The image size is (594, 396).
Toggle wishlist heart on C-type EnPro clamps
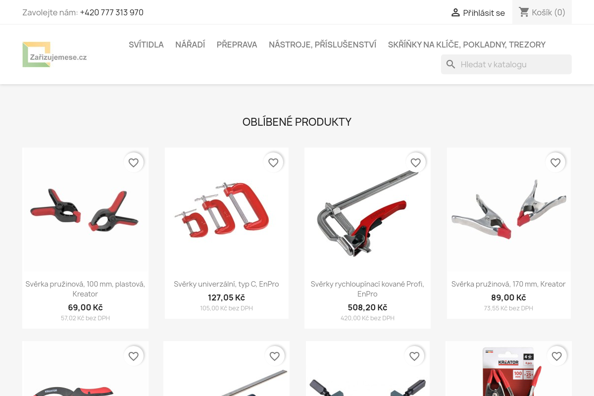[274, 162]
